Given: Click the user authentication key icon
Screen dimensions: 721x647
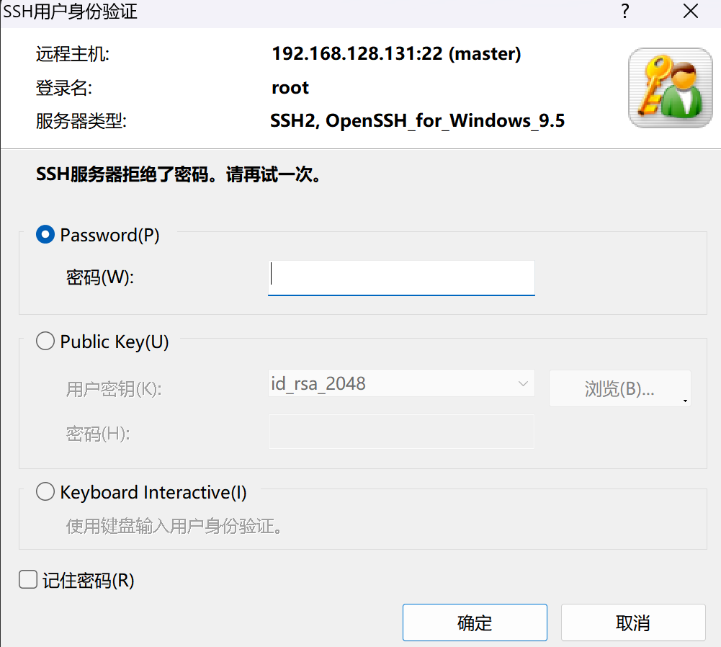Looking at the screenshot, I should pyautogui.click(x=670, y=88).
